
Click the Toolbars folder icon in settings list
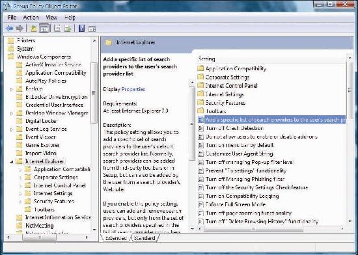point(200,111)
